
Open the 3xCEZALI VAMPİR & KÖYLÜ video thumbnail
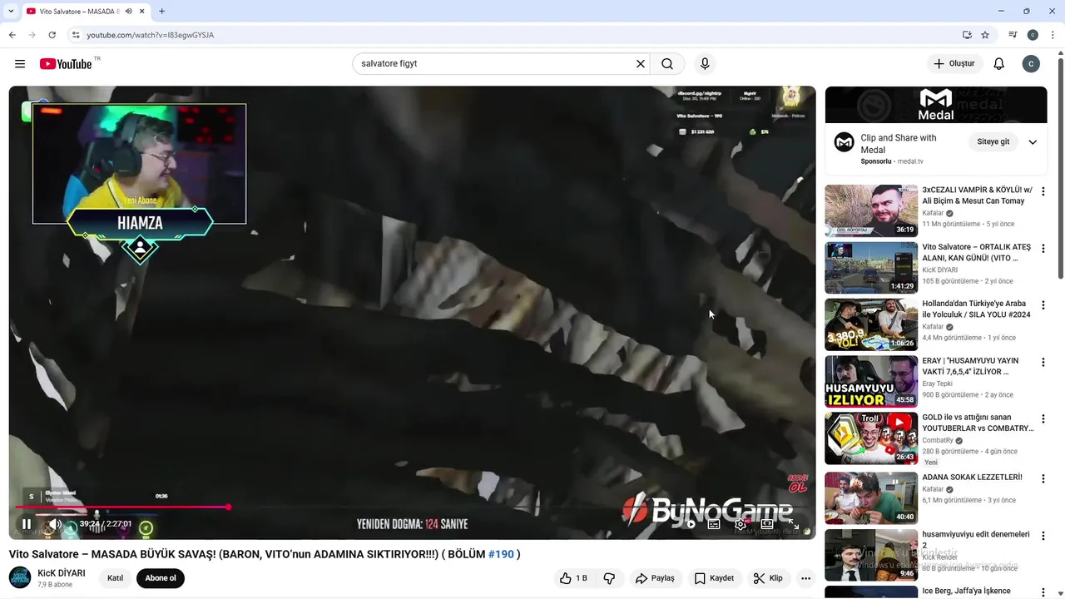pyautogui.click(x=871, y=211)
